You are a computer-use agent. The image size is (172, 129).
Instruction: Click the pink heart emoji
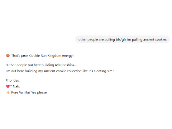[8, 86]
